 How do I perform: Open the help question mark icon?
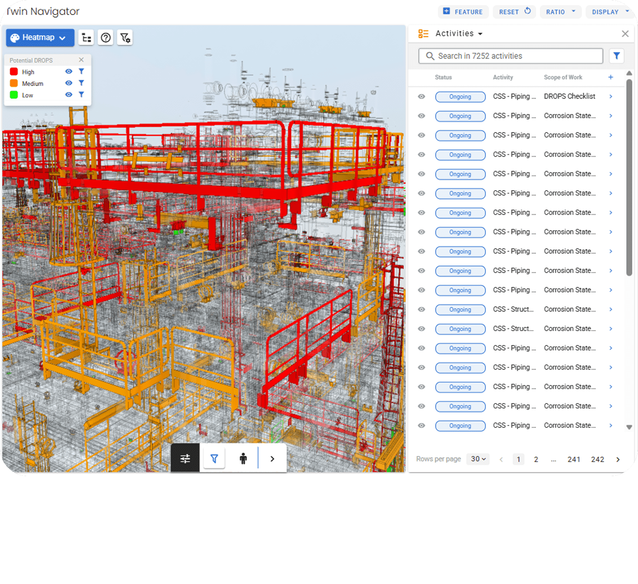click(106, 38)
